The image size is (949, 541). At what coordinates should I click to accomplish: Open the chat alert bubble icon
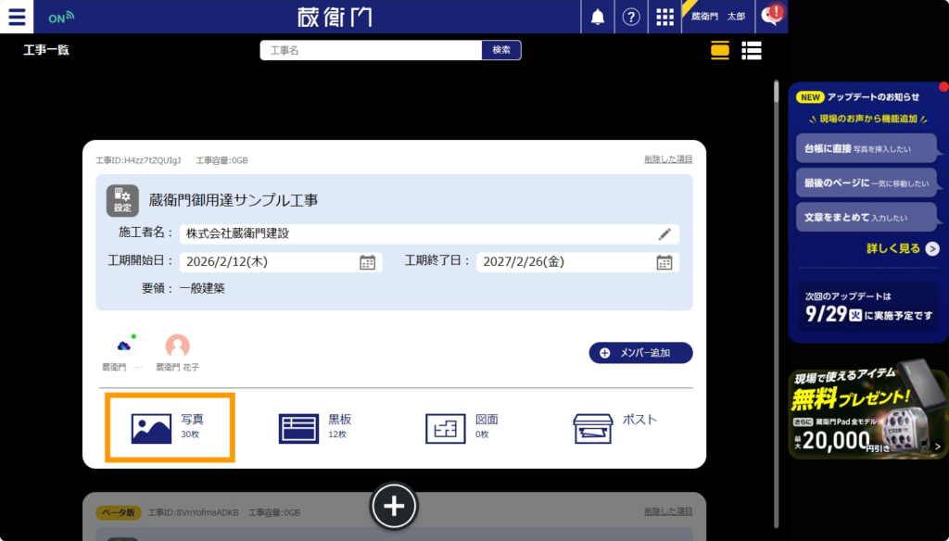(x=772, y=15)
